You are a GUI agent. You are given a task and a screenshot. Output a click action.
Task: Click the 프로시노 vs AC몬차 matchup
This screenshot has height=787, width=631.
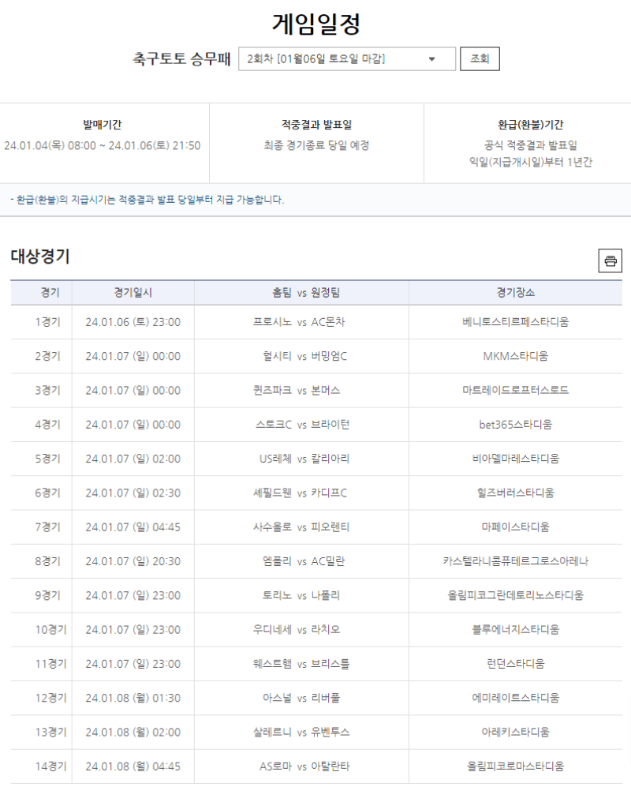point(299,322)
